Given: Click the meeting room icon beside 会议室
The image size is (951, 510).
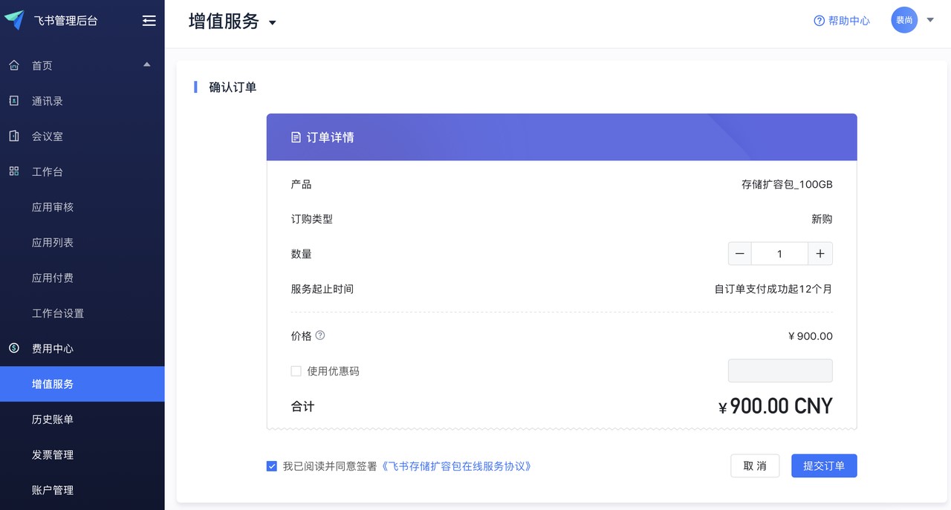Looking at the screenshot, I should 14,136.
